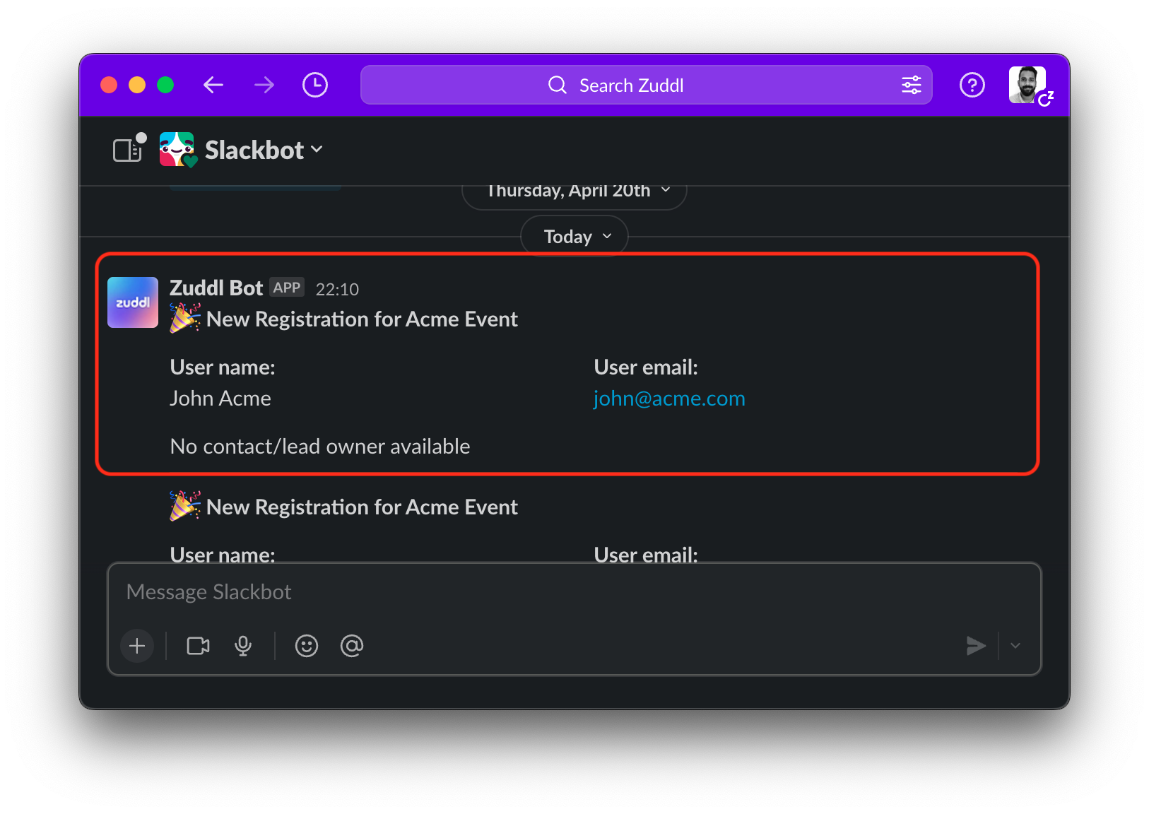Go back in history with left arrow

pyautogui.click(x=213, y=85)
